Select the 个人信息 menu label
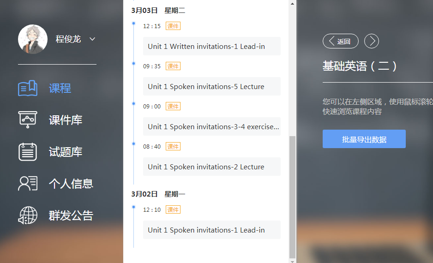The image size is (433, 263). point(71,184)
